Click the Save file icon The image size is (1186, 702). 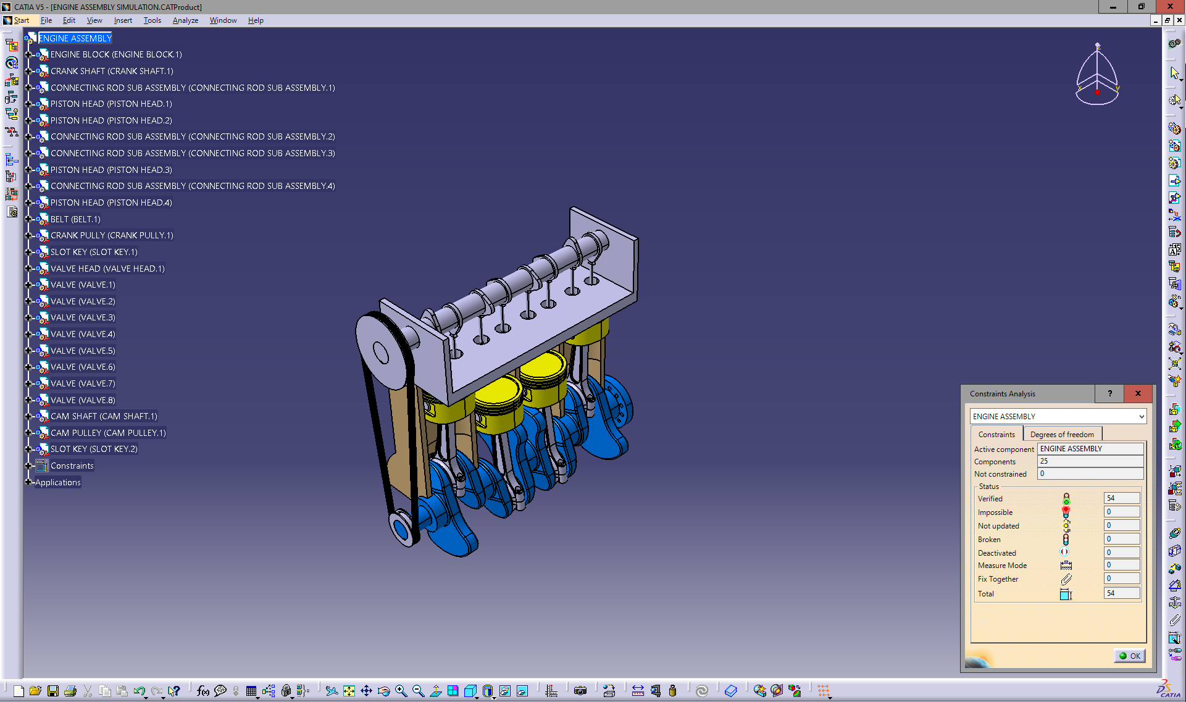[x=53, y=691]
